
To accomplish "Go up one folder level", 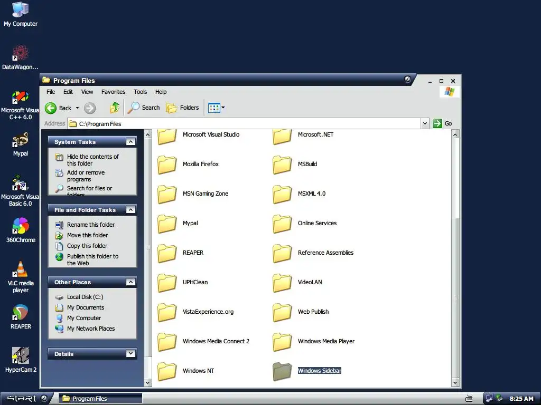I will 114,108.
